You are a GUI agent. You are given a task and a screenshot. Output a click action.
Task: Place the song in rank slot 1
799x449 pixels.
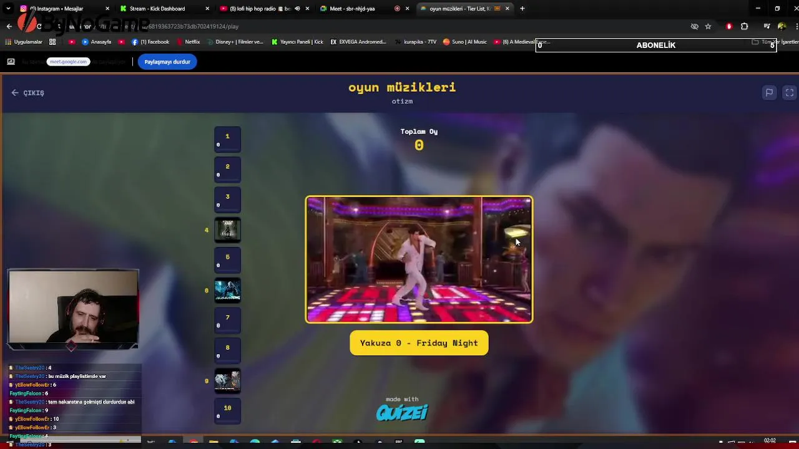click(227, 139)
